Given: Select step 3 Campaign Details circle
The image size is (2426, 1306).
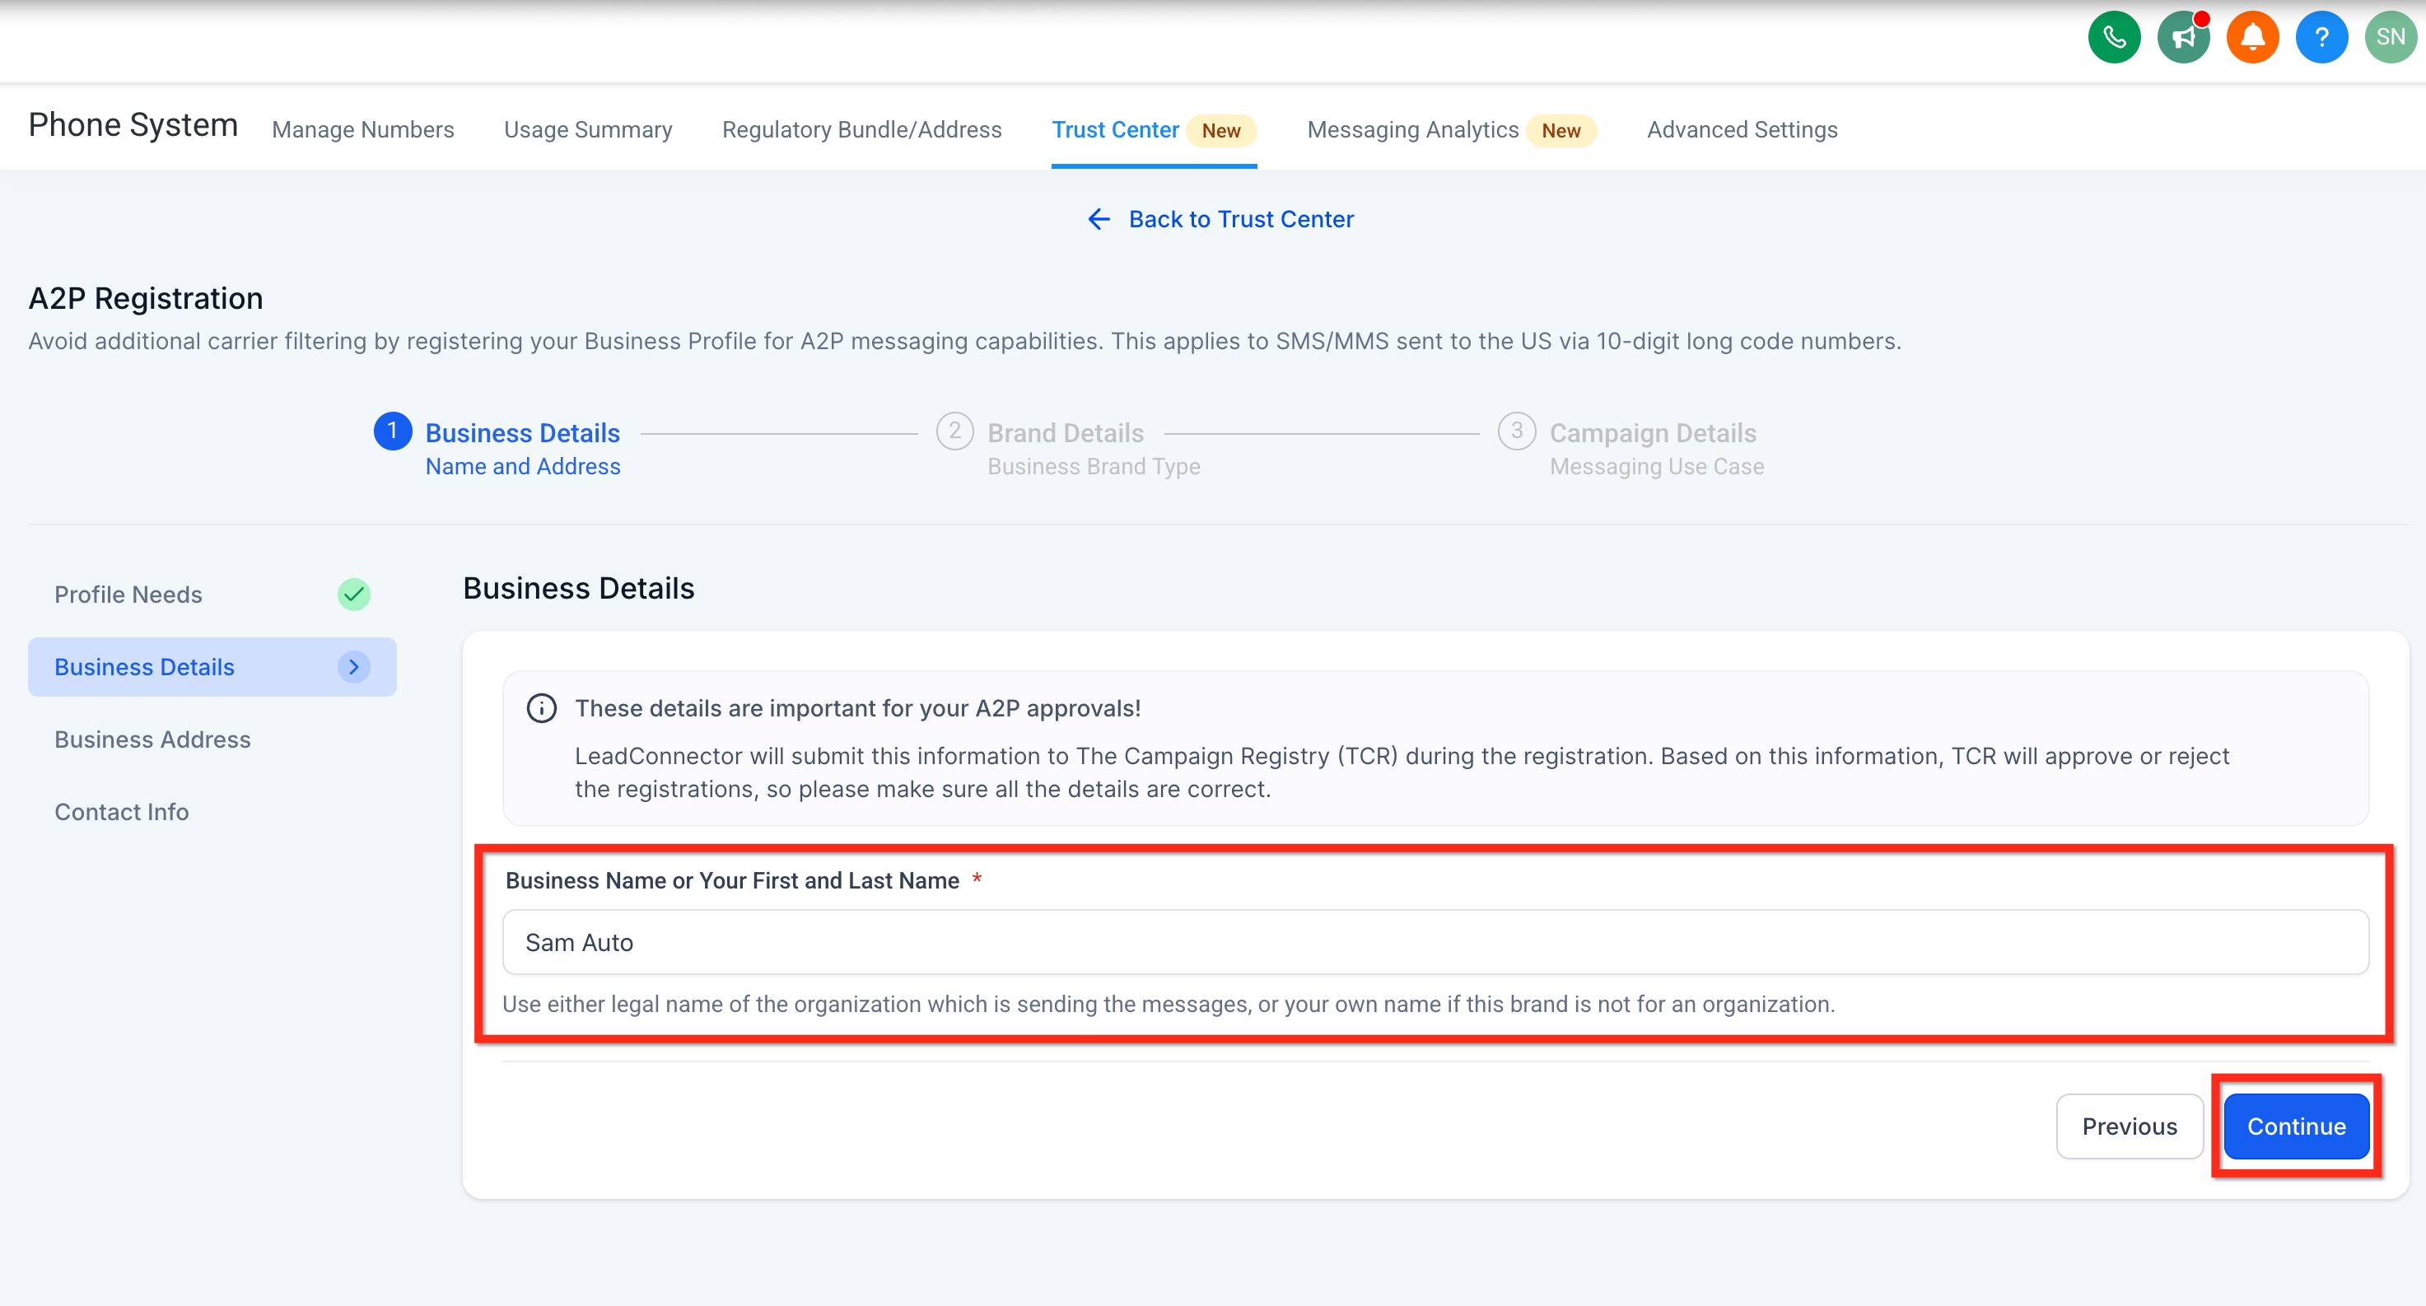Looking at the screenshot, I should [x=1516, y=431].
